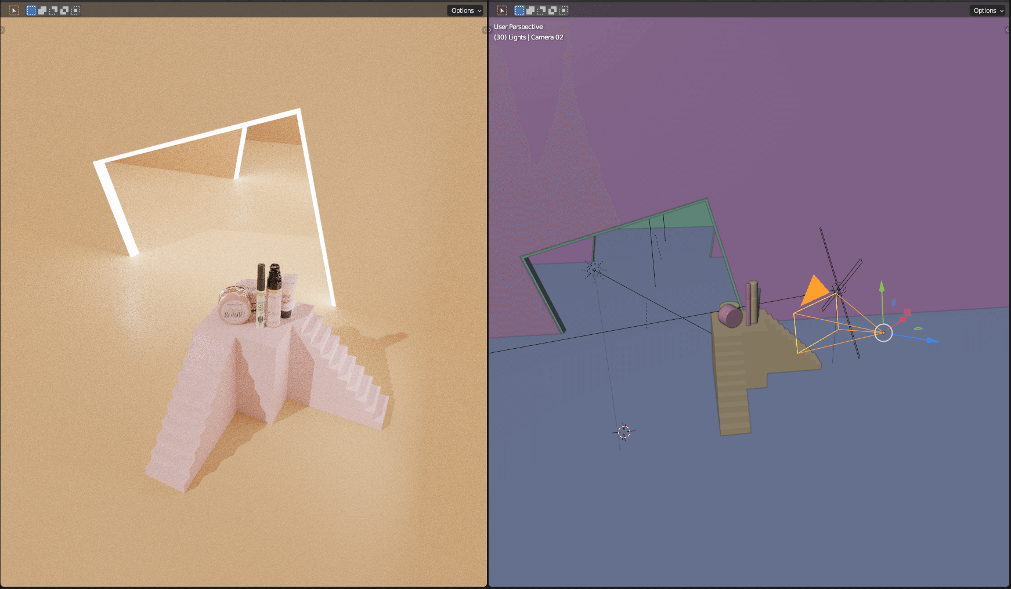Click Select Box tool icon in left viewport
Screen dimensions: 1011x589
(14, 10)
